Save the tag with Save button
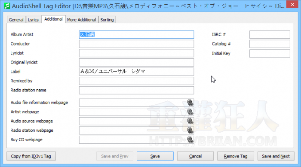 pyautogui.click(x=155, y=156)
